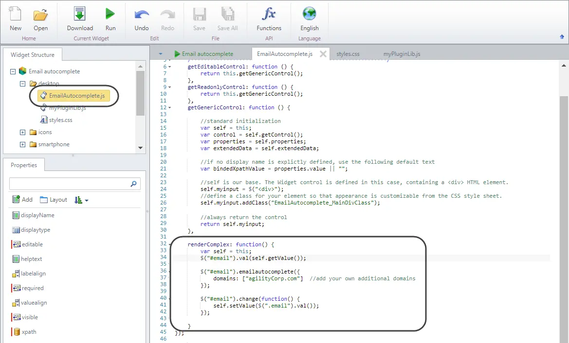Fold the getGenericControl block at line 12
Image resolution: width=569 pixels, height=343 pixels.
pyautogui.click(x=169, y=107)
